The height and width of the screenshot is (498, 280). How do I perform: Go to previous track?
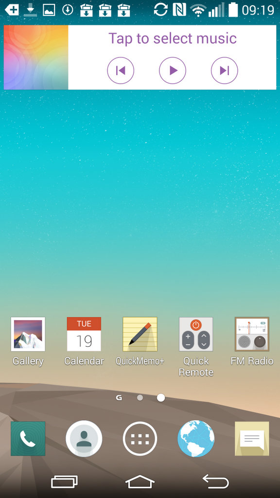pyautogui.click(x=121, y=70)
